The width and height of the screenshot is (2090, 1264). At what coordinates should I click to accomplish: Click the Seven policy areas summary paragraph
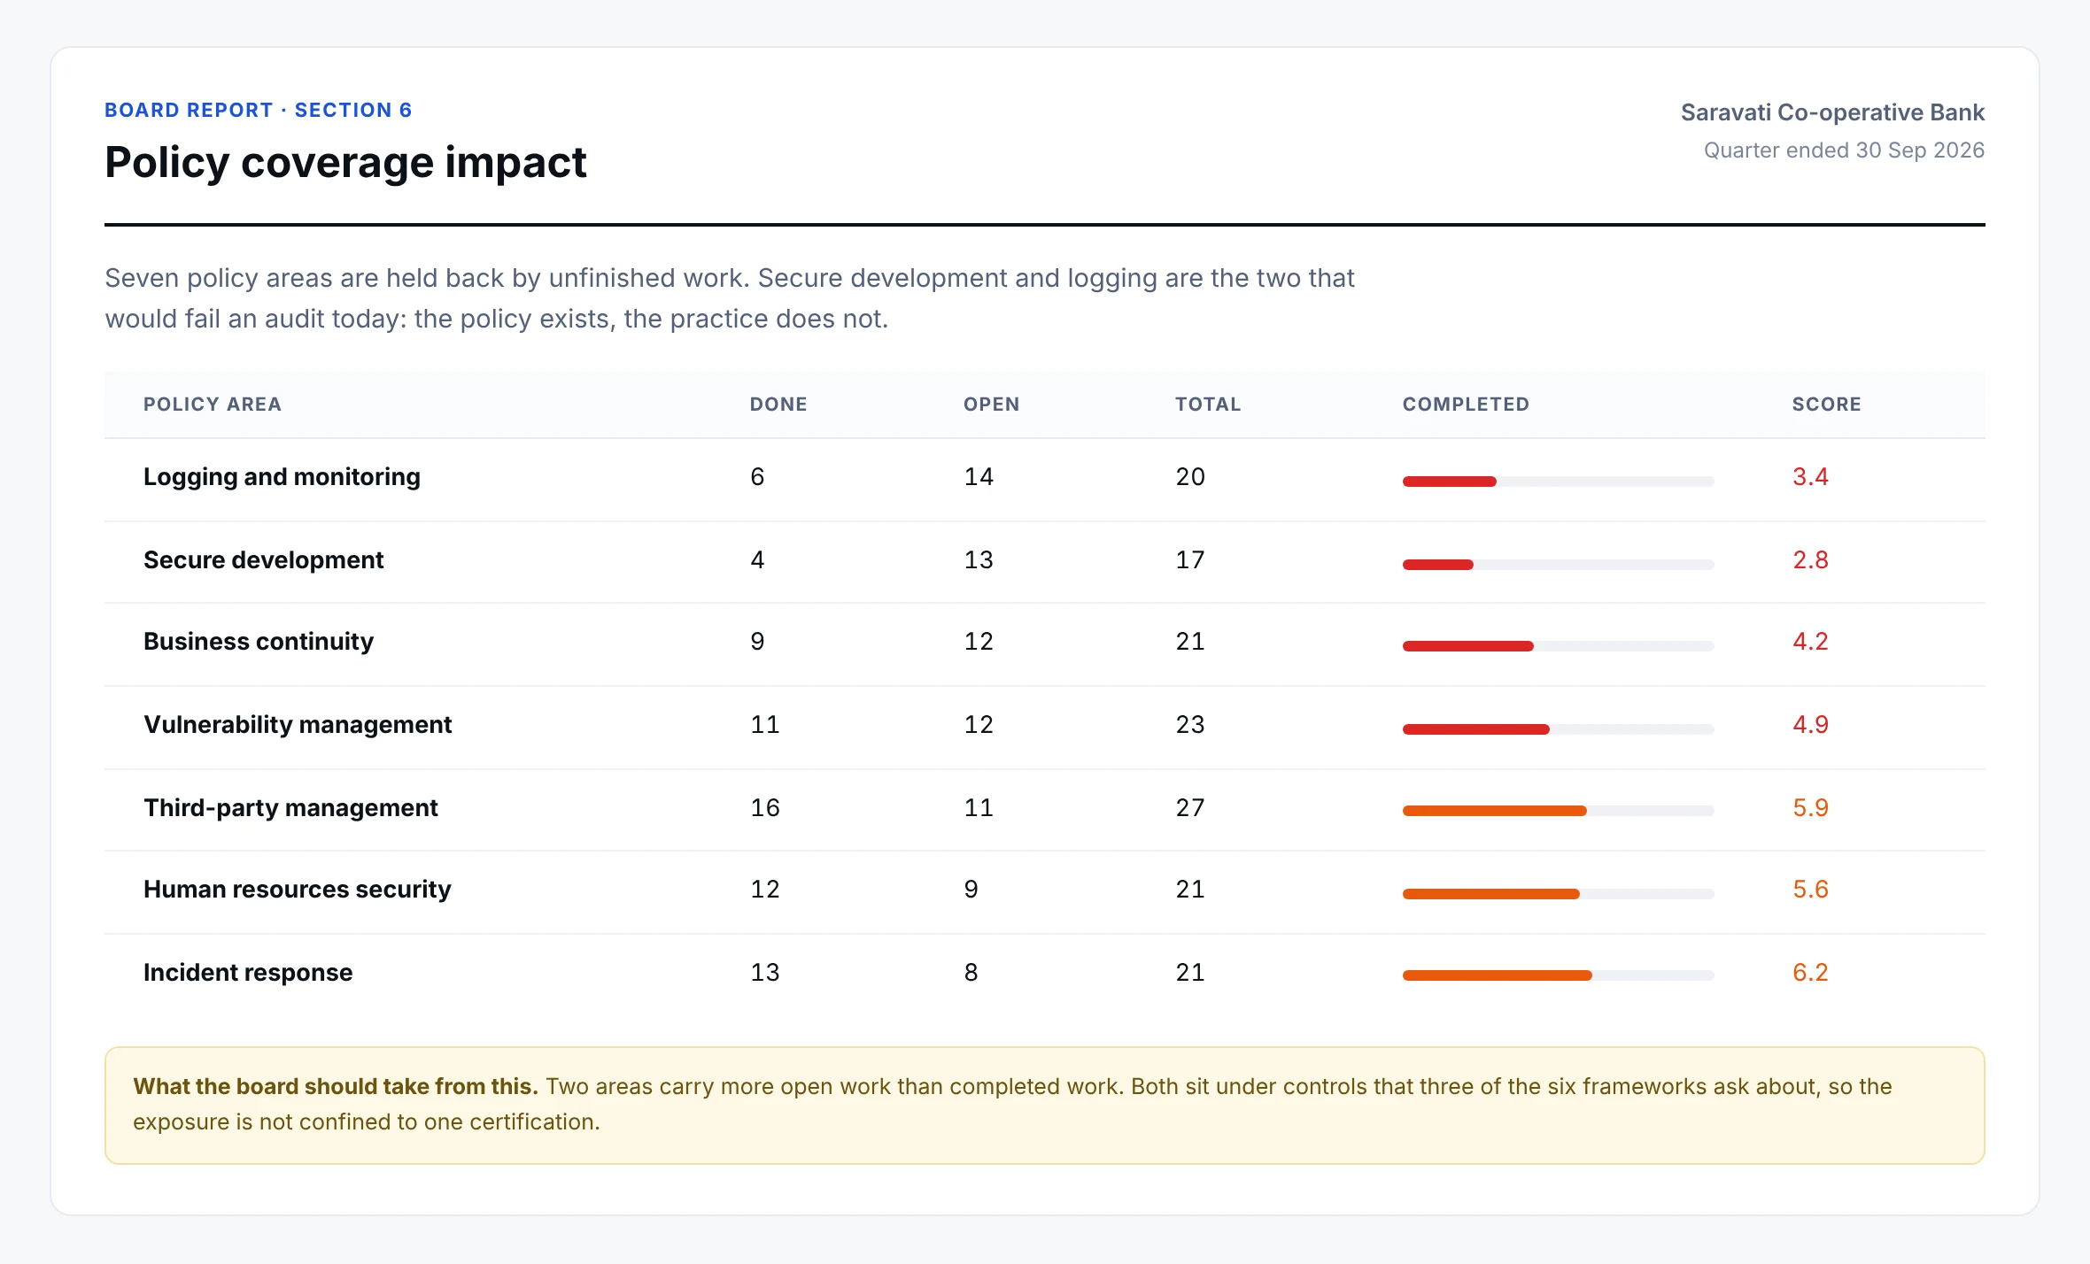[730, 298]
